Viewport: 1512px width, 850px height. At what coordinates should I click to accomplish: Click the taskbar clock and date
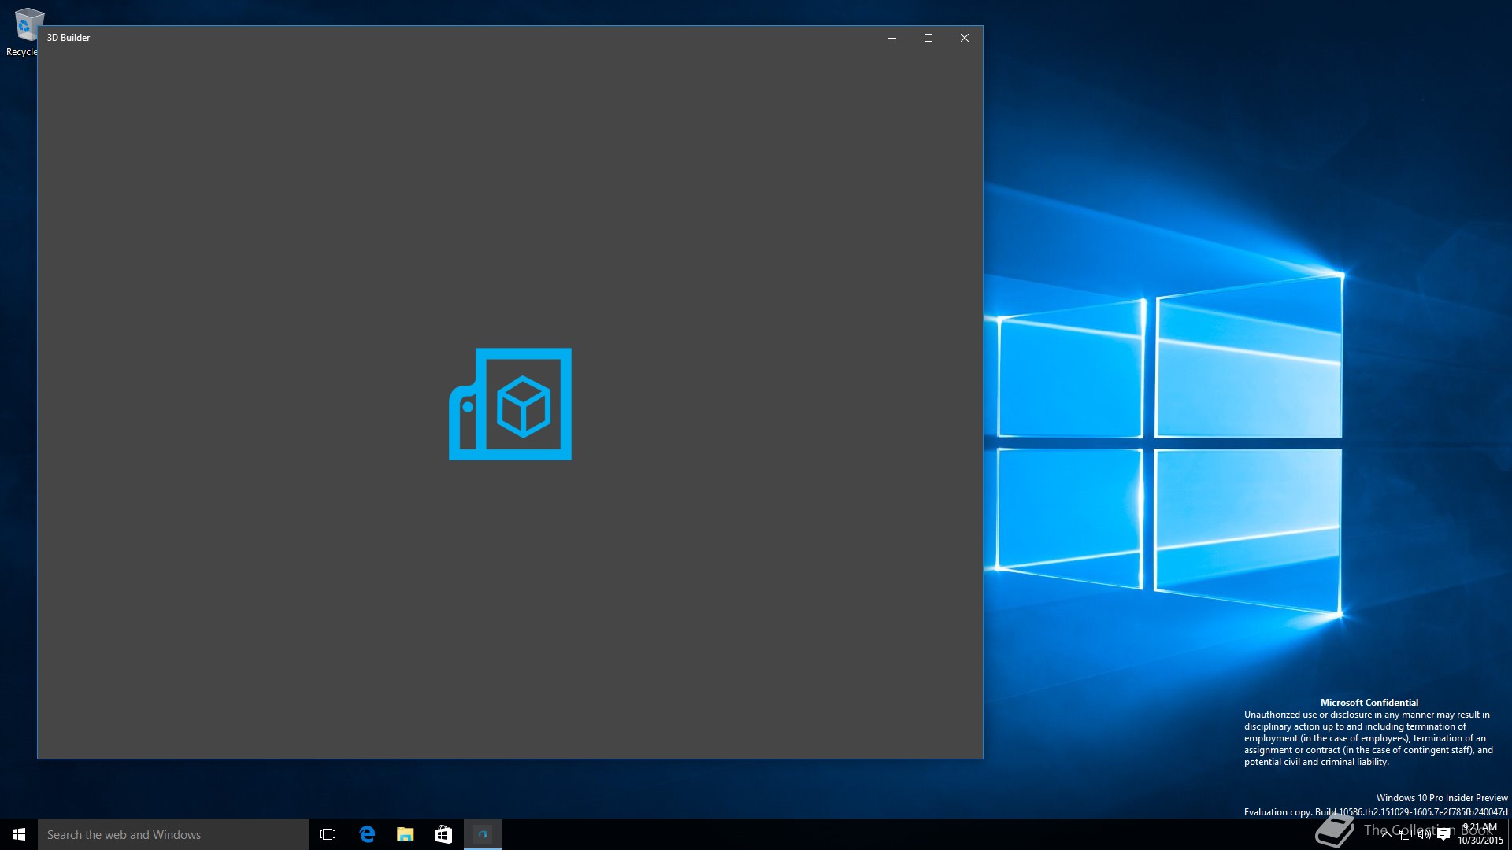click(x=1480, y=834)
